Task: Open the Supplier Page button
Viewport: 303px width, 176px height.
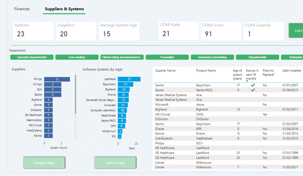Action: (x=44, y=162)
